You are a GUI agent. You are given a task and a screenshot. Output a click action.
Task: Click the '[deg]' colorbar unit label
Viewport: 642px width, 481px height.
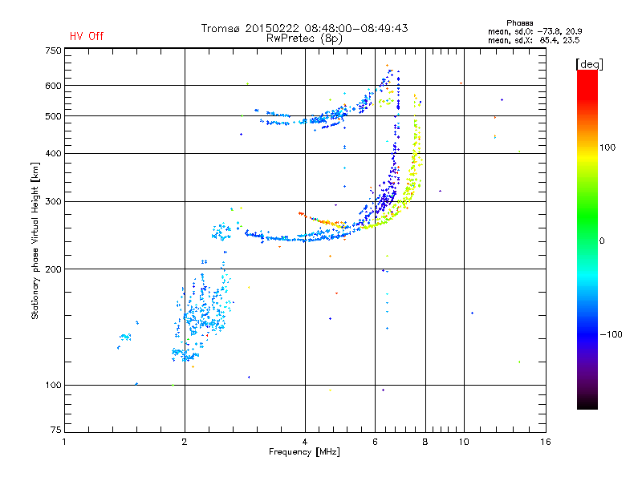tap(589, 64)
